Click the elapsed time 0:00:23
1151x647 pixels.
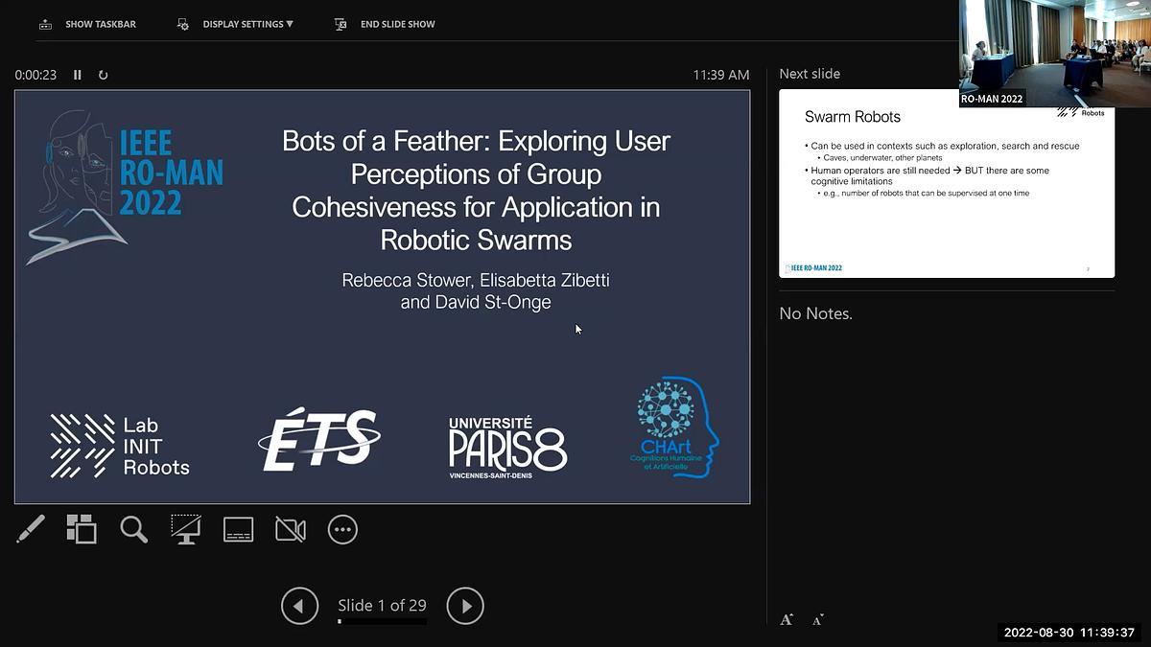pos(35,75)
